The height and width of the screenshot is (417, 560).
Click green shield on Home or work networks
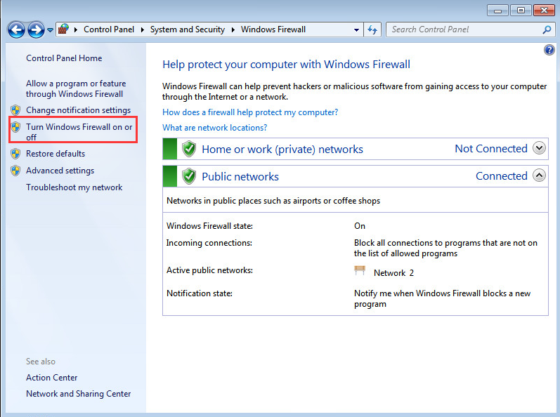click(x=189, y=149)
